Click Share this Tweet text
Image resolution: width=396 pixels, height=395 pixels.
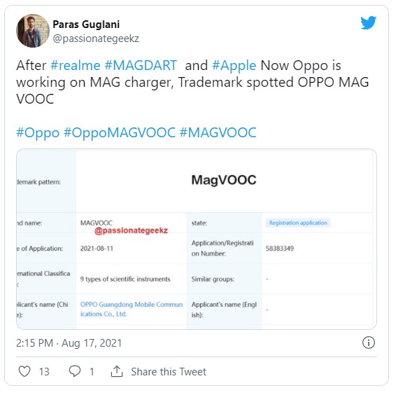coord(169,371)
